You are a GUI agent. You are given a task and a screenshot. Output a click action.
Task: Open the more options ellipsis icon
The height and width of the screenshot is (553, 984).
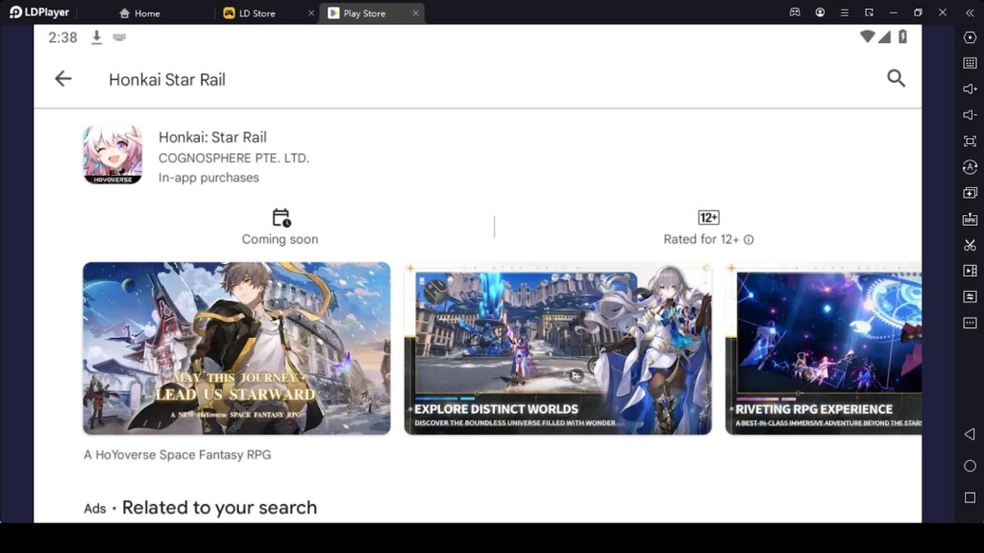pos(970,323)
